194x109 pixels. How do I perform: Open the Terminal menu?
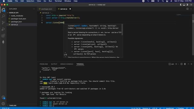pyautogui.click(x=58, y=1)
